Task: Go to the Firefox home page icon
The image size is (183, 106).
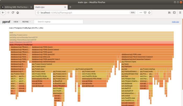Action: click(x=18, y=13)
